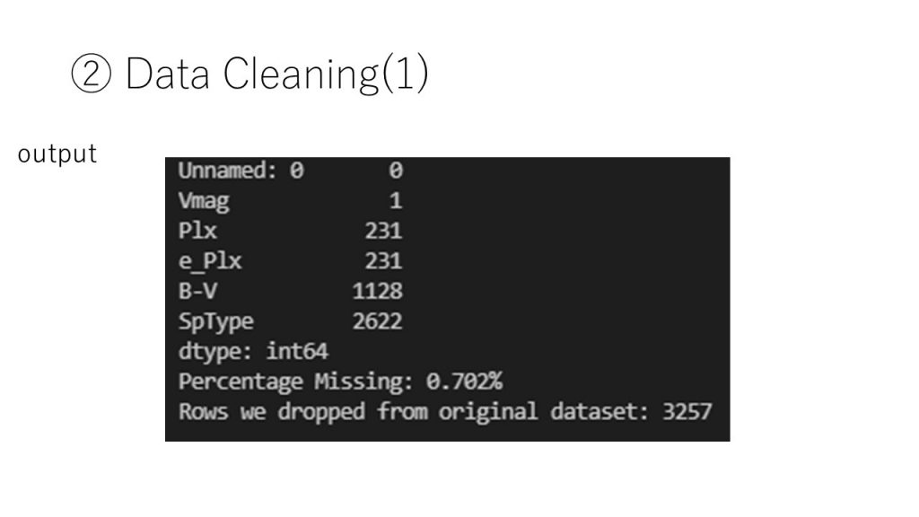This screenshot has height=517, width=919.
Task: Click the e_Plx row label
Action: pos(210,261)
